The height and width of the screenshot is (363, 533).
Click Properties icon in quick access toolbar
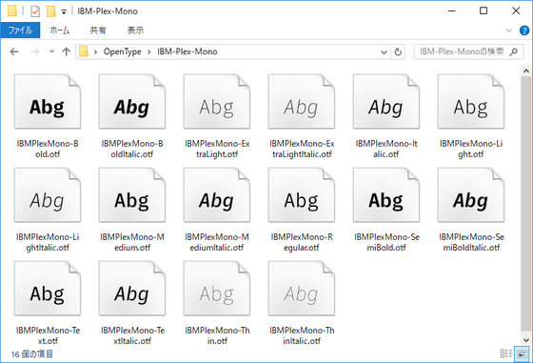click(x=35, y=11)
